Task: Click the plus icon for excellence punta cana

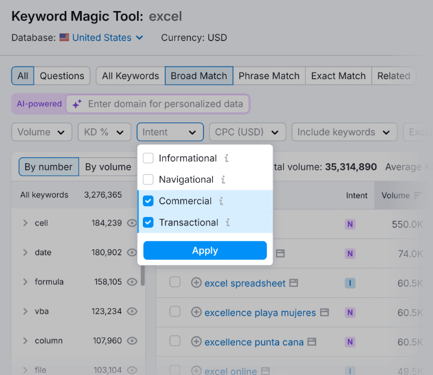Action: 196,342
